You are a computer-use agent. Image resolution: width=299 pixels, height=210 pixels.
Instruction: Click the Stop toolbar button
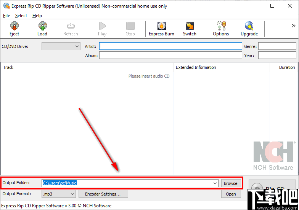(x=130, y=29)
